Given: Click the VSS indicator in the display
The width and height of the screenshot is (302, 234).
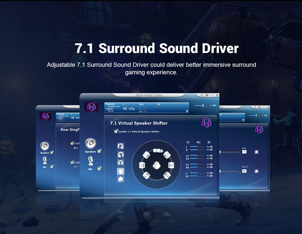Looking at the screenshot, I should 141,111.
